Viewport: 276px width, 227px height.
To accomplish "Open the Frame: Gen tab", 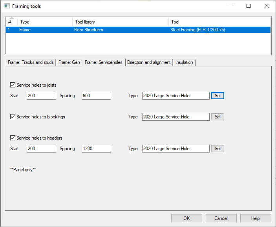I will pyautogui.click(x=69, y=62).
